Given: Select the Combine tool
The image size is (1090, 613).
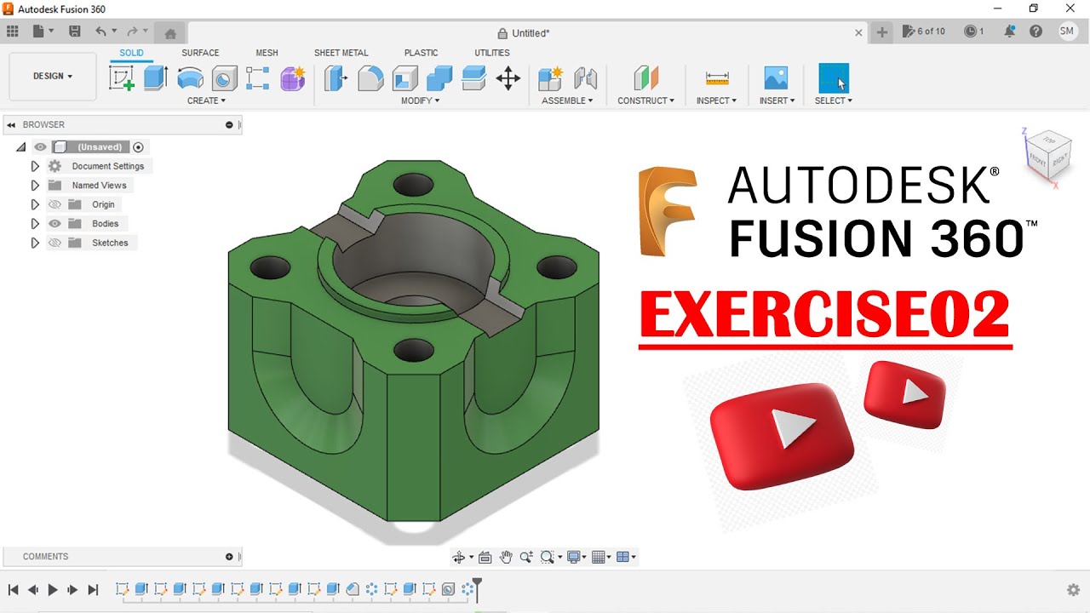Looking at the screenshot, I should click(439, 78).
